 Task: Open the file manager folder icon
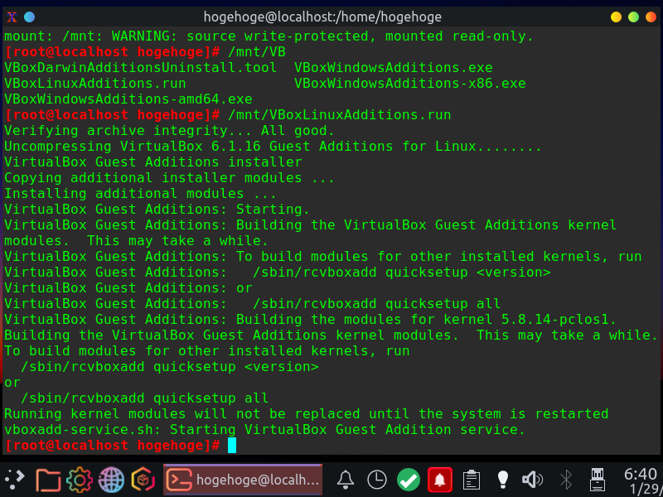click(48, 480)
